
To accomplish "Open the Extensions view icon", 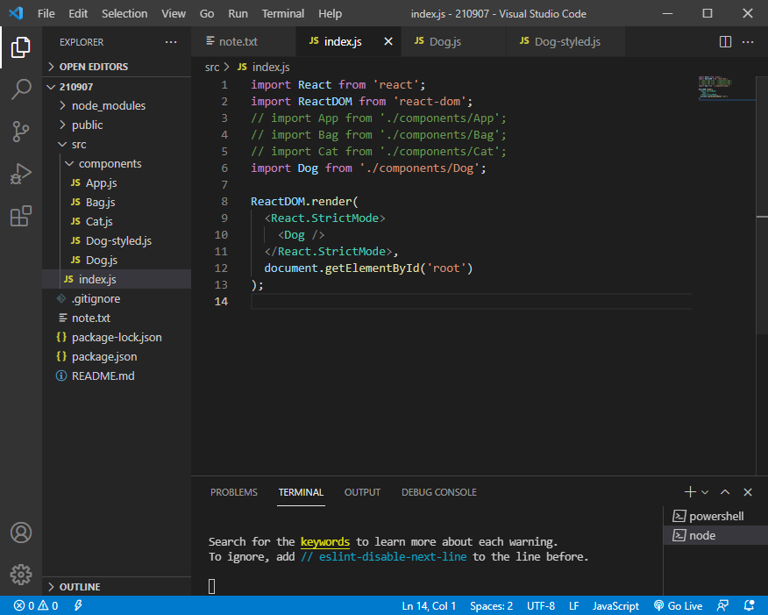I will pyautogui.click(x=20, y=216).
